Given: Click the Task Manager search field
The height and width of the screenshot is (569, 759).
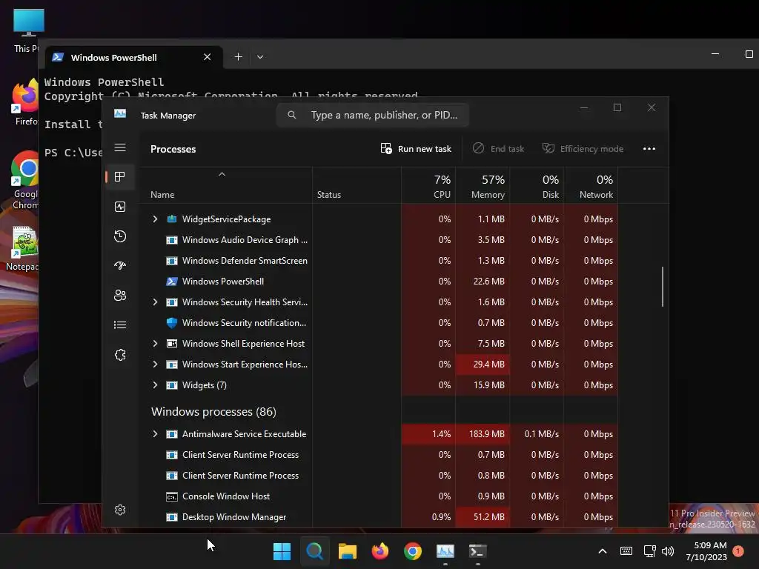Looking at the screenshot, I should tap(372, 115).
